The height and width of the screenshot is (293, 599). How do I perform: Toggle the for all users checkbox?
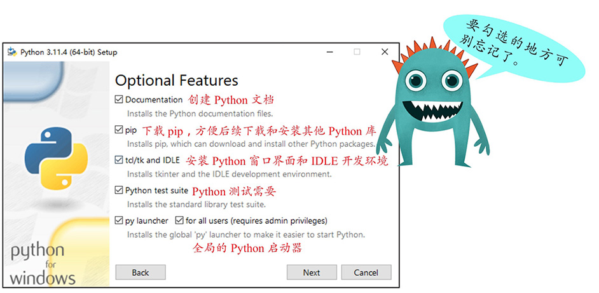point(179,221)
